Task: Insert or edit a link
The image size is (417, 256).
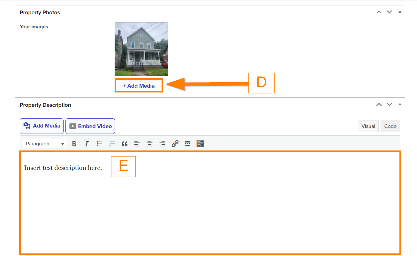Action: (175, 144)
